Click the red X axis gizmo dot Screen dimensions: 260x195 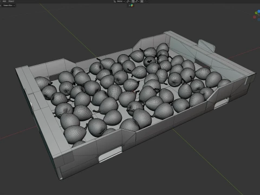255,17
